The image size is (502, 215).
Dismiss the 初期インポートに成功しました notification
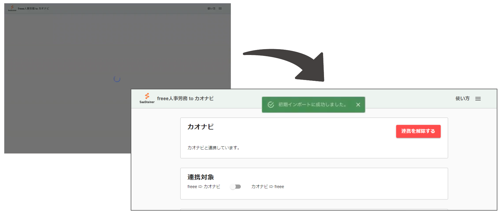(358, 105)
